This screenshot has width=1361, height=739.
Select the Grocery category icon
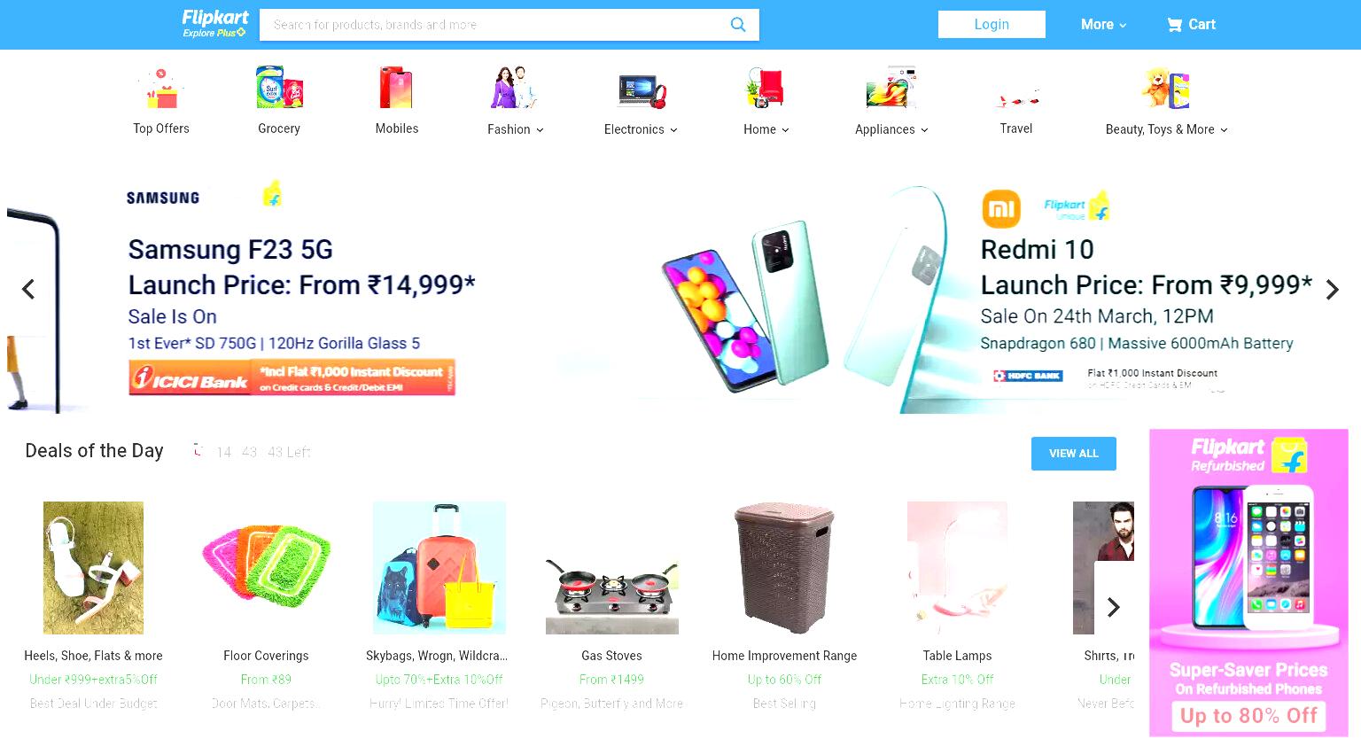click(279, 88)
